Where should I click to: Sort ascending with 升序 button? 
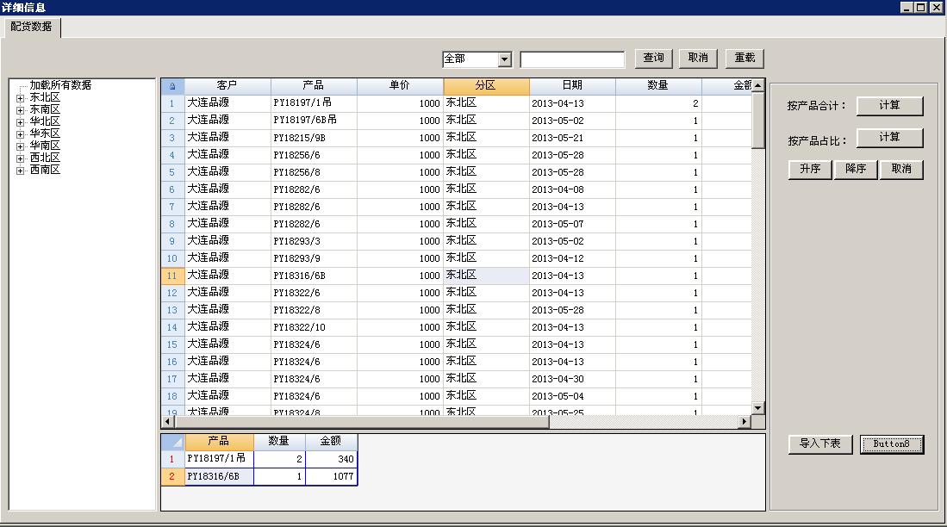[810, 170]
